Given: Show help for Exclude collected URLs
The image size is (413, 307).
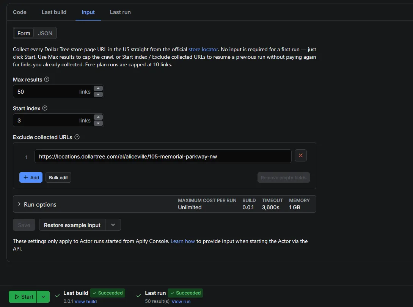Looking at the screenshot, I should 77,137.
